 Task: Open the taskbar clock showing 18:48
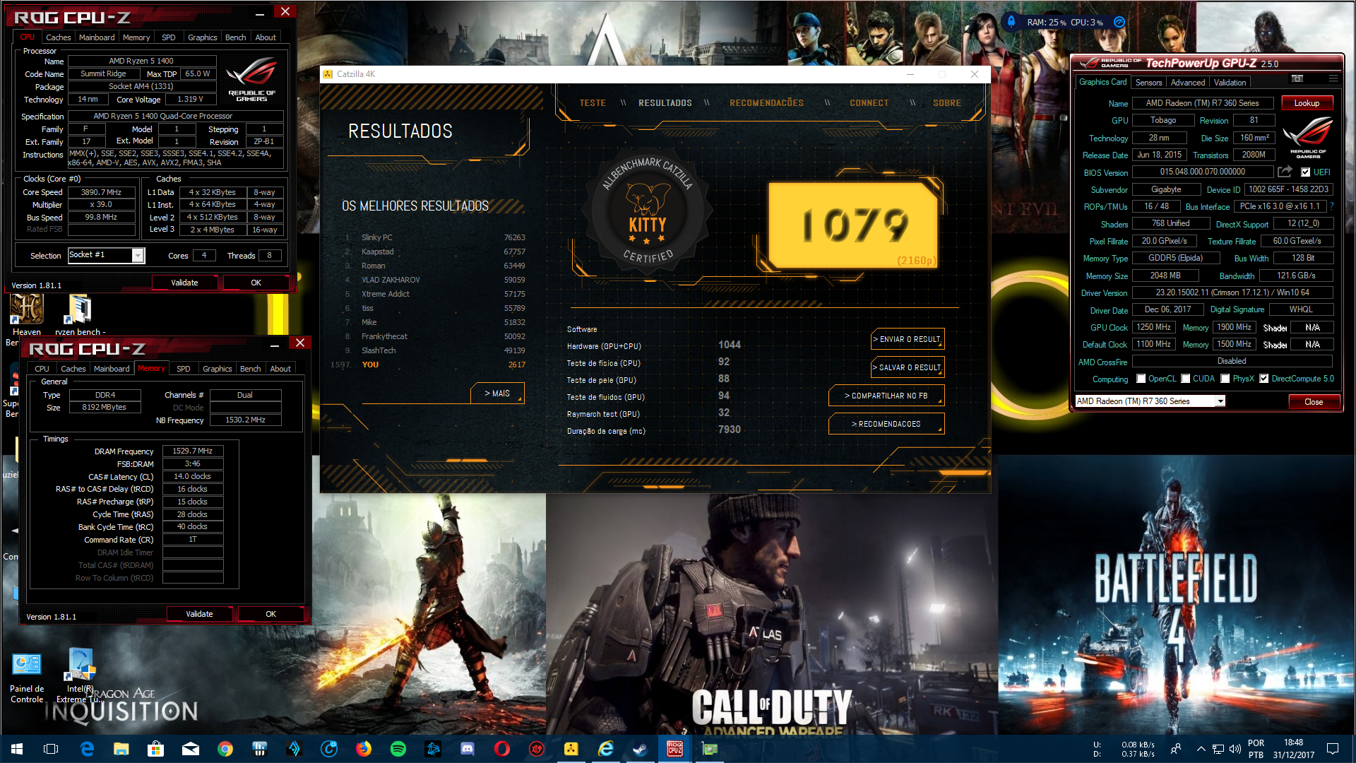(x=1294, y=749)
